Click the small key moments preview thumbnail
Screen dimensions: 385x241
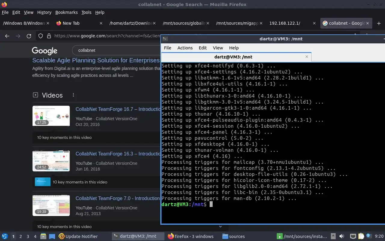43,182
